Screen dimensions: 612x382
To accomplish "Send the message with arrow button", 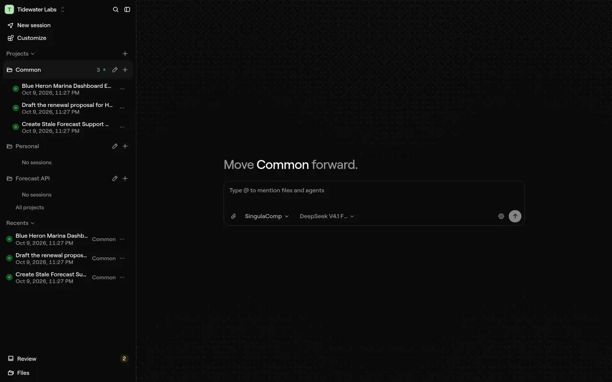I will coord(515,216).
